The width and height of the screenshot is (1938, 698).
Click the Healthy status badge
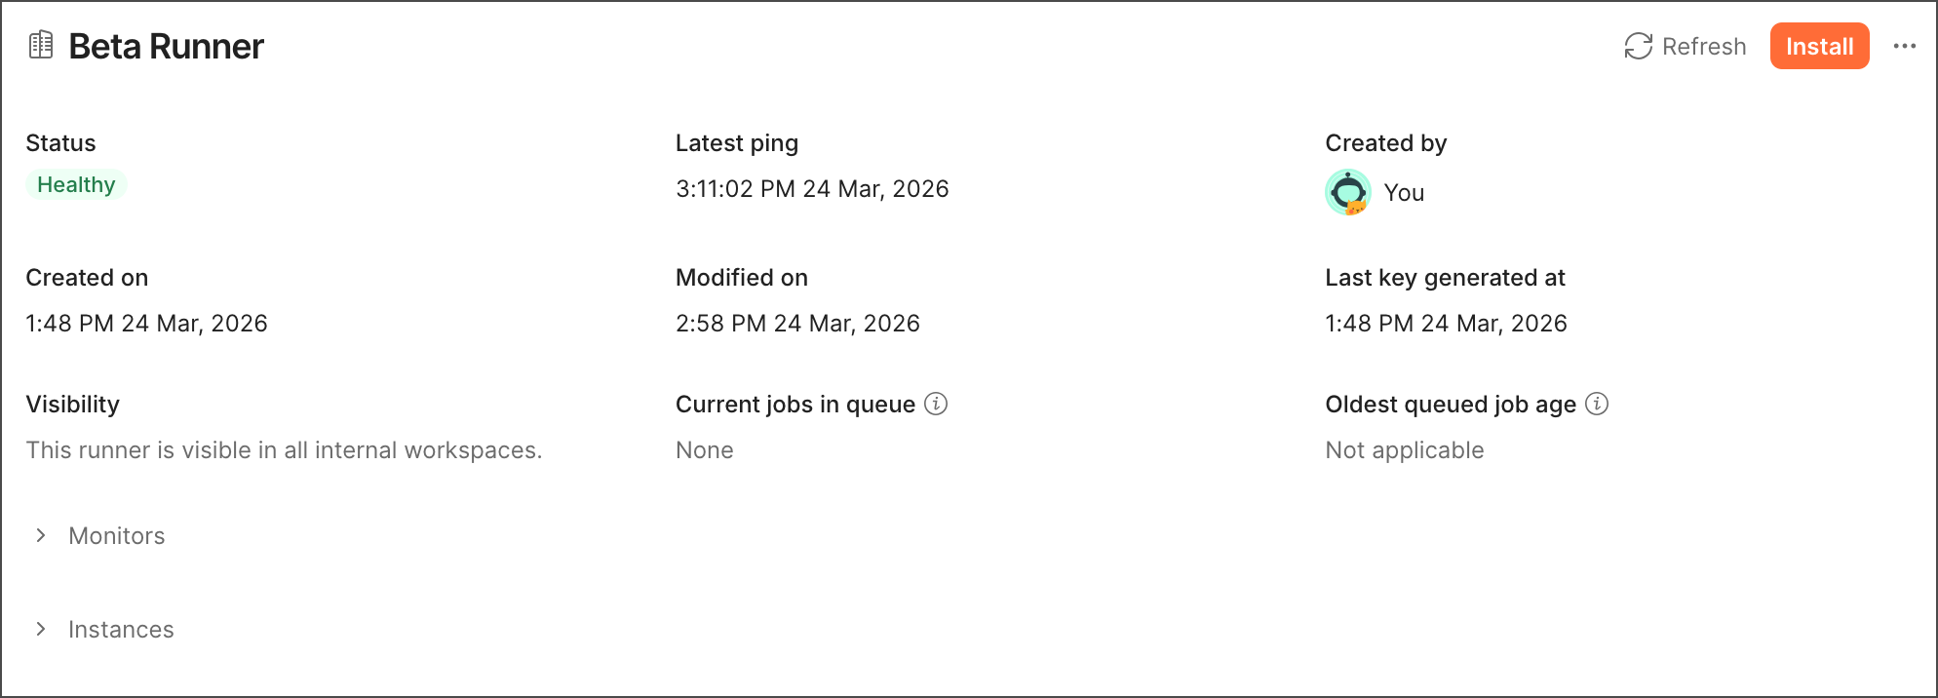point(76,184)
